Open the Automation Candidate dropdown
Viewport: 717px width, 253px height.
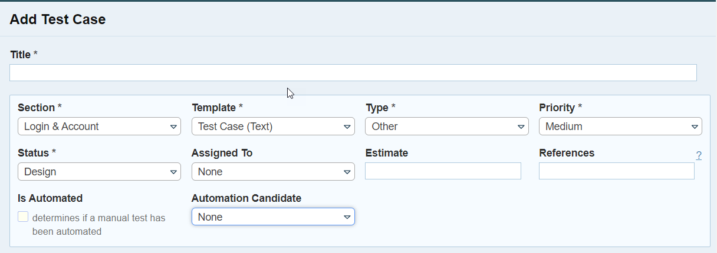tap(273, 217)
